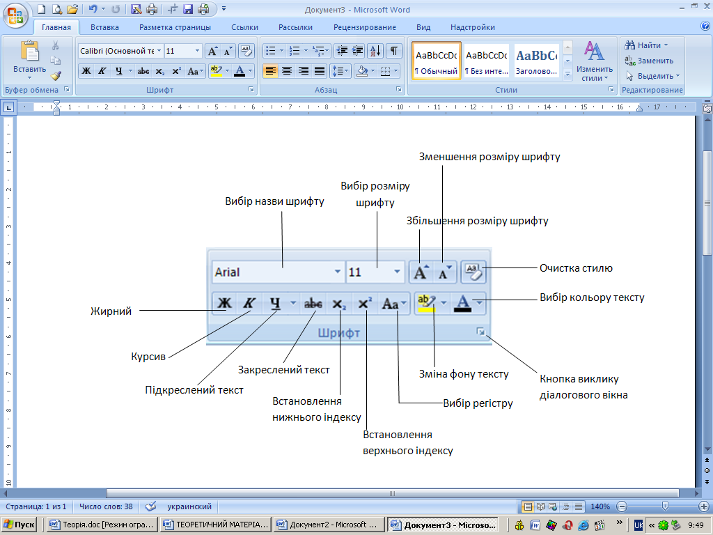Create new document from Quick Access toolbar
Screen dimensions: 713x535
(x=41, y=9)
